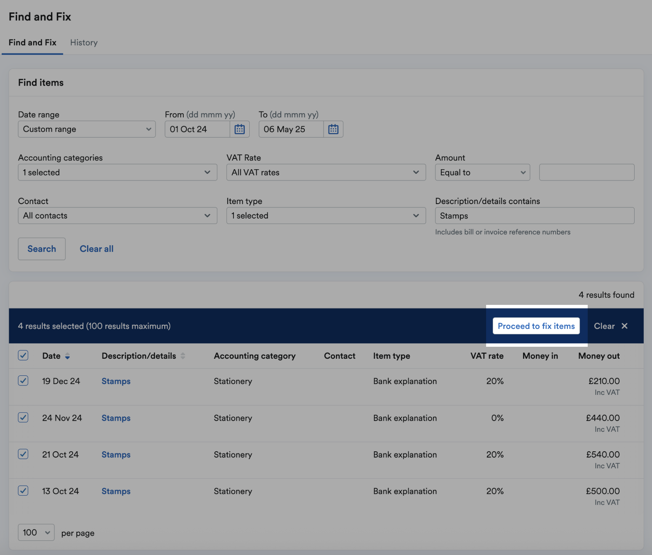Click the £500.00 money out value
The image size is (652, 555).
(603, 491)
